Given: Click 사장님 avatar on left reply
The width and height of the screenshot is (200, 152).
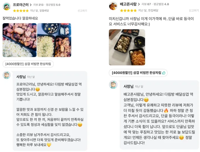Looking at the screenshot, I should [x=7, y=75].
